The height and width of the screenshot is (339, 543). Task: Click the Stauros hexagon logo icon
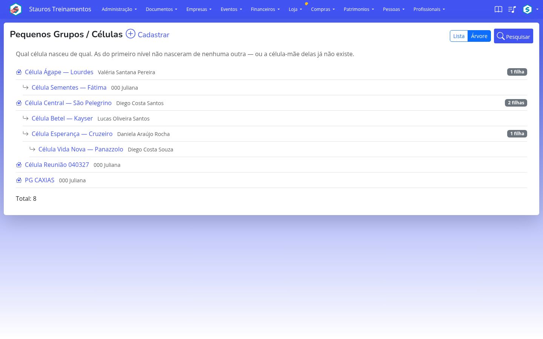click(15, 9)
